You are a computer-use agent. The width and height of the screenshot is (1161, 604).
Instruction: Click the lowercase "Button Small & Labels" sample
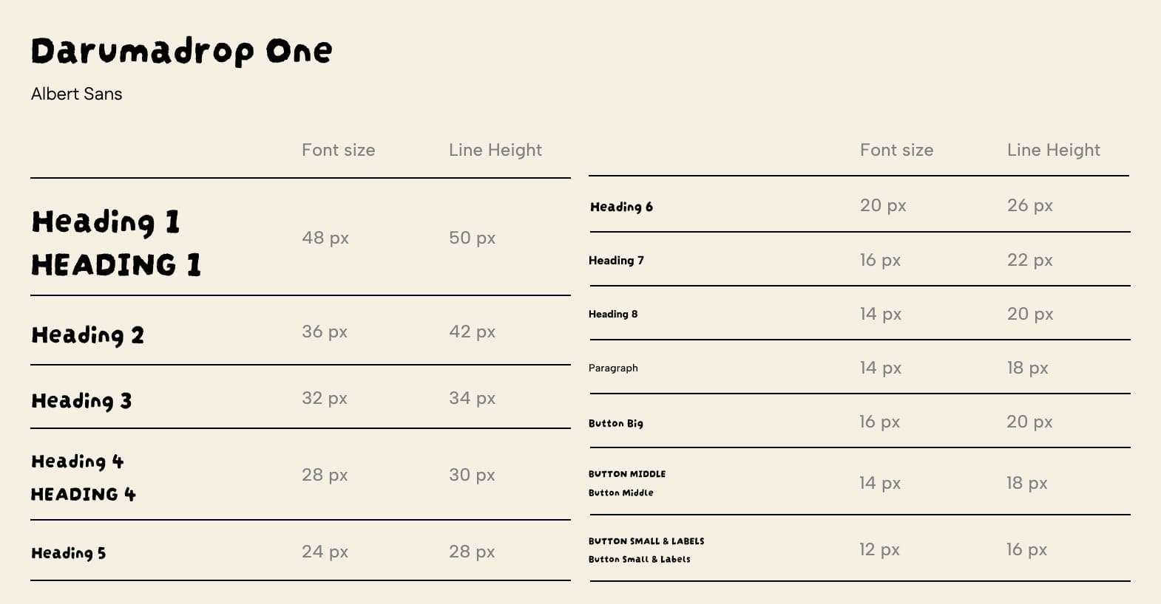click(x=640, y=560)
